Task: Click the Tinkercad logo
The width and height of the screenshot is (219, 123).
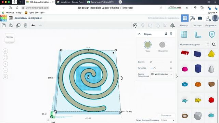Action: click(x=3, y=18)
